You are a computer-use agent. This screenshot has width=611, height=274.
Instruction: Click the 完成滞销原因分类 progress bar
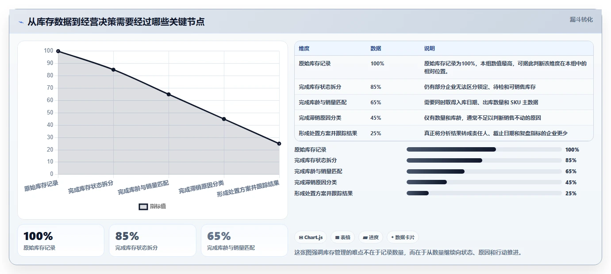tap(484, 182)
